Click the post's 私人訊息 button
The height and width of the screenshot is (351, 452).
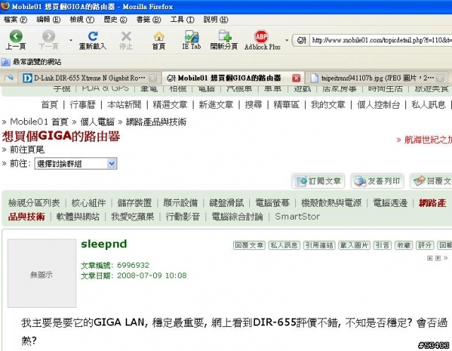[284, 245]
